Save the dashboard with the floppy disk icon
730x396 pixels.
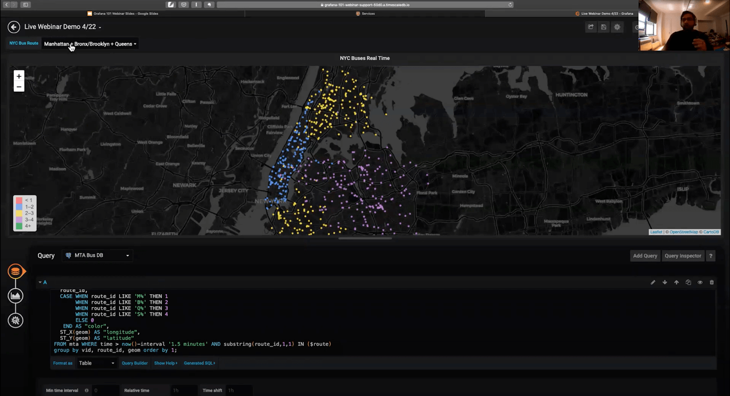tap(604, 27)
